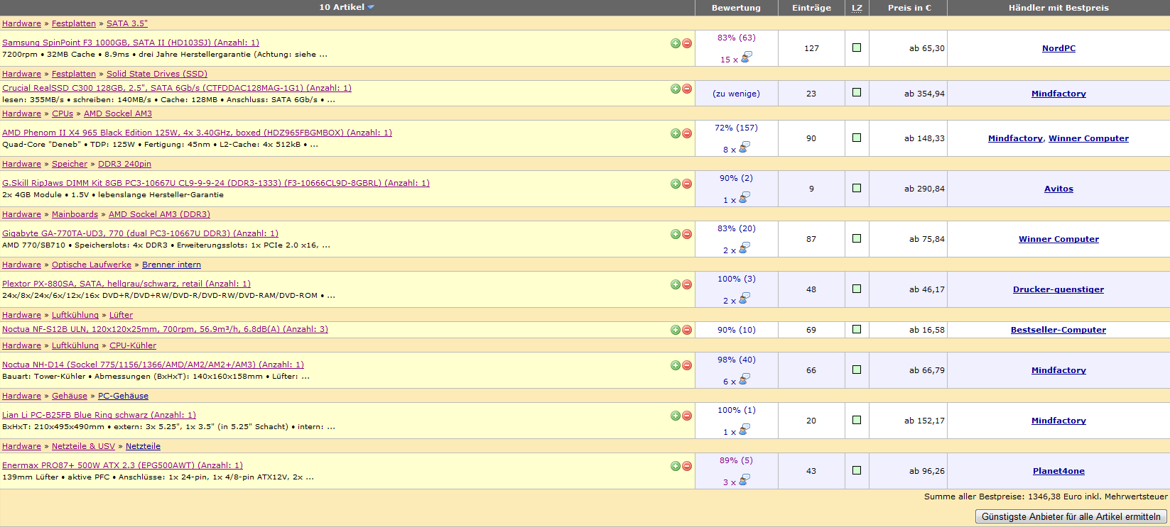
Task: Remove one Samsung SpinPoint F3 via minus icon
Action: (x=687, y=43)
